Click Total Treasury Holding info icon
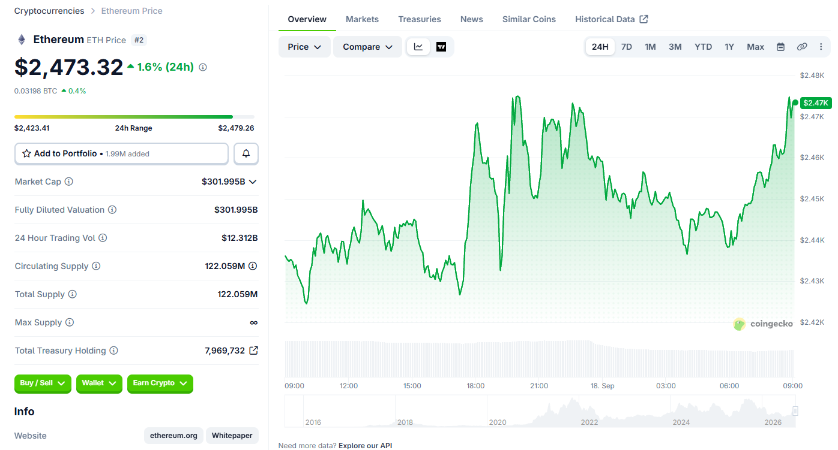Image resolution: width=838 pixels, height=450 pixels. [114, 351]
